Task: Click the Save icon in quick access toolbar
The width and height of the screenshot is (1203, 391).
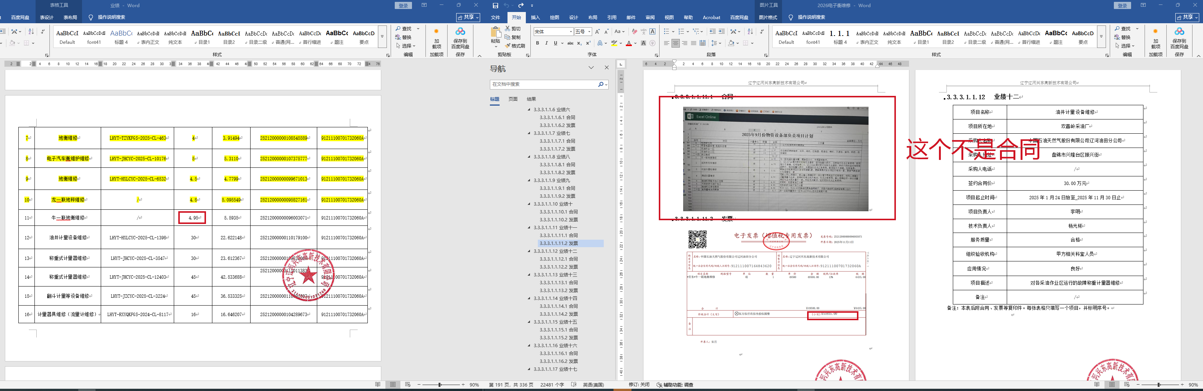Action: pyautogui.click(x=495, y=6)
